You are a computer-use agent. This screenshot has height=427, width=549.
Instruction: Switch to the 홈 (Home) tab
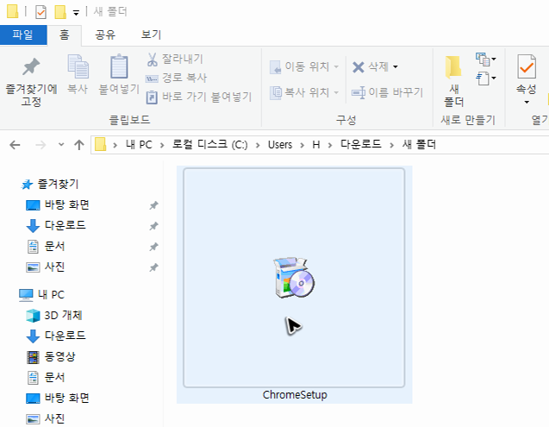[65, 35]
